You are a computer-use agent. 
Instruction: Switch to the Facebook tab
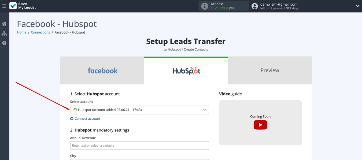102,71
